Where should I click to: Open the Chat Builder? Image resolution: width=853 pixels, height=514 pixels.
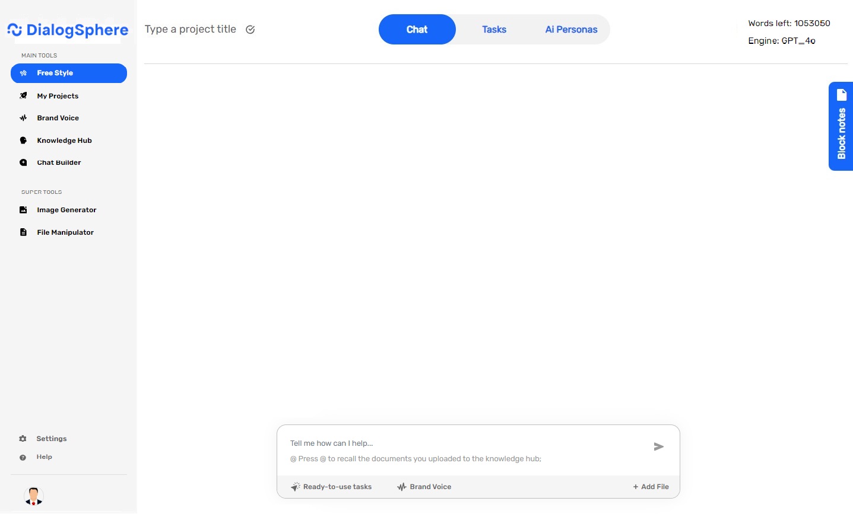point(59,162)
